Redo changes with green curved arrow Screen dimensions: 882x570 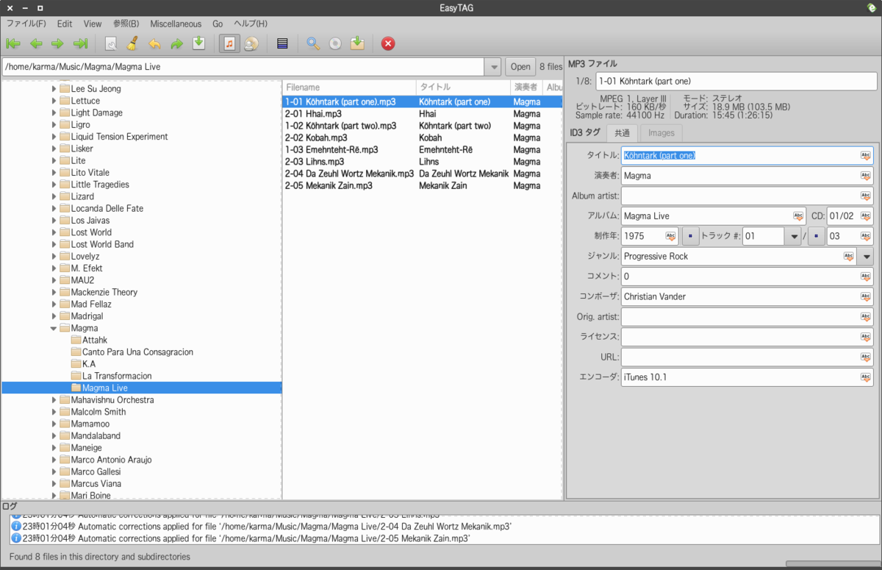[176, 43]
